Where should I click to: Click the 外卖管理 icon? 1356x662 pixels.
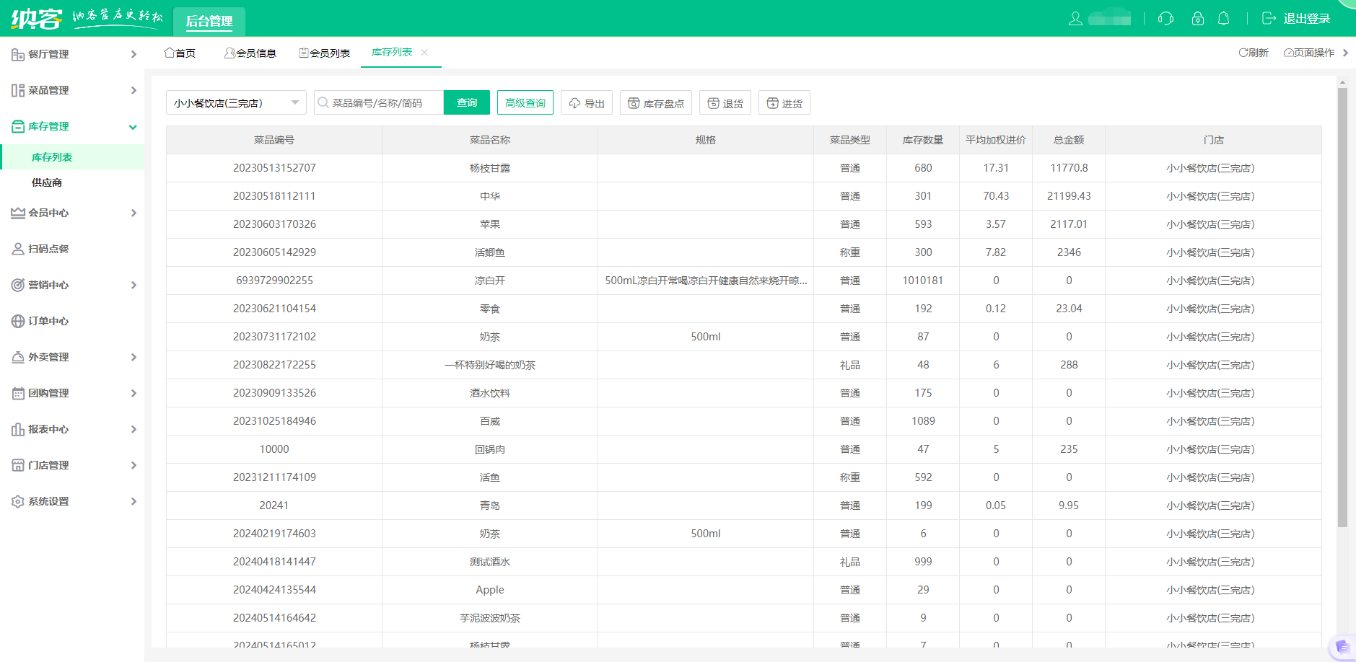click(18, 357)
